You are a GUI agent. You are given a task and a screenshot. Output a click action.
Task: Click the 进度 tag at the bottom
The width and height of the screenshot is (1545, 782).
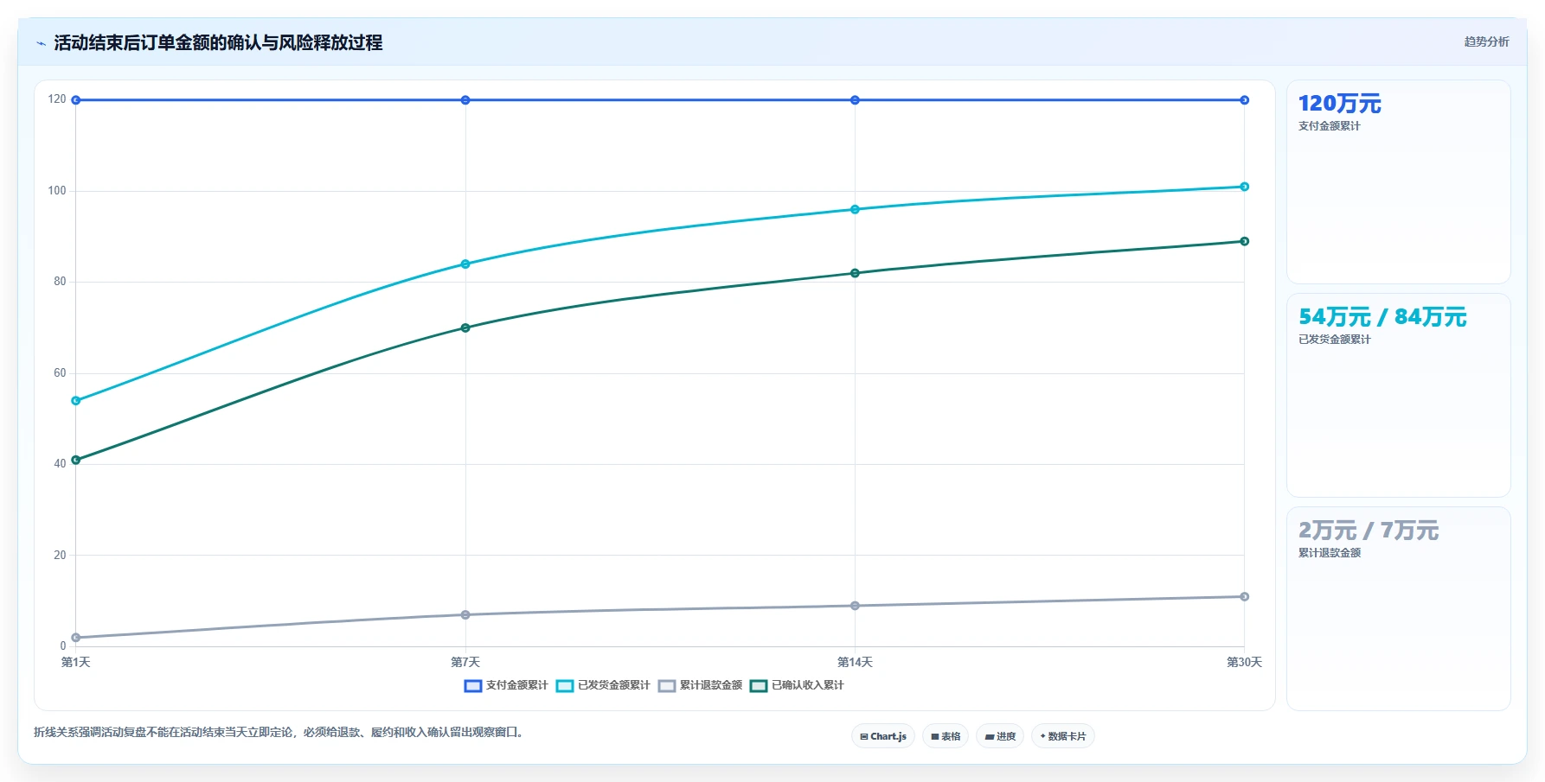(1000, 736)
